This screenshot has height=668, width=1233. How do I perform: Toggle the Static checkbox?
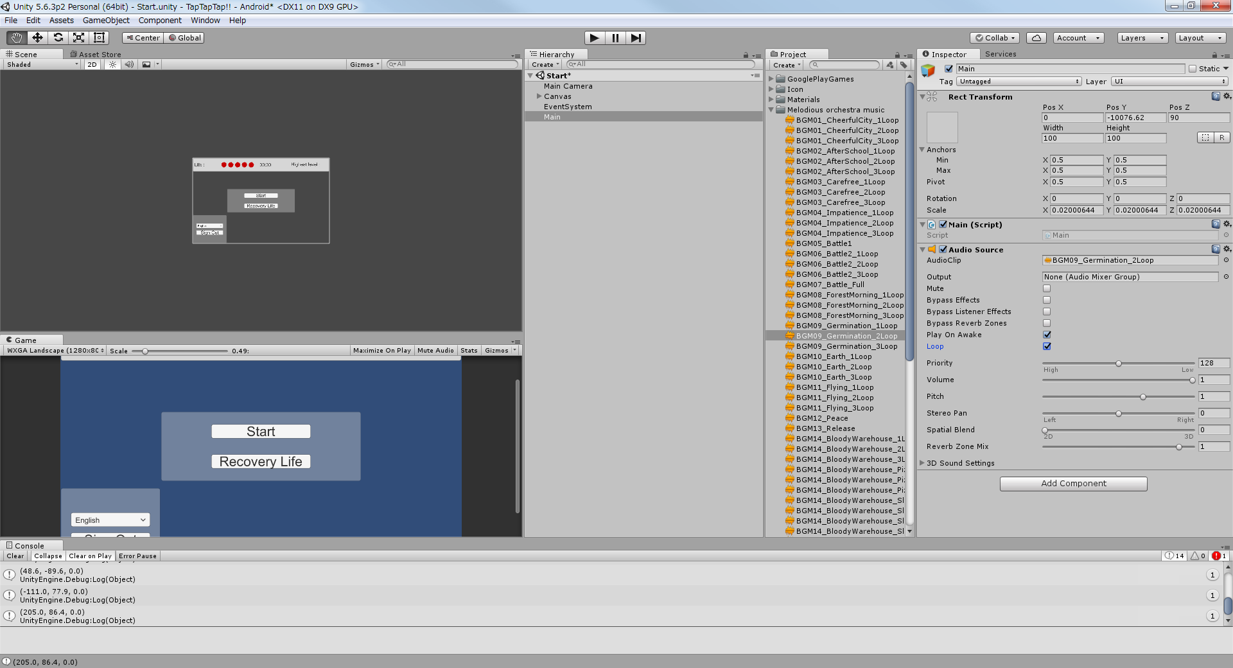[x=1193, y=69]
